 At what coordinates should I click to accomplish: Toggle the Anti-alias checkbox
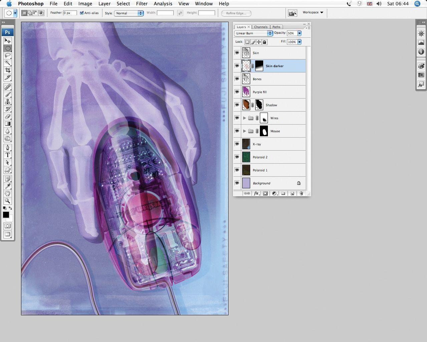click(82, 13)
